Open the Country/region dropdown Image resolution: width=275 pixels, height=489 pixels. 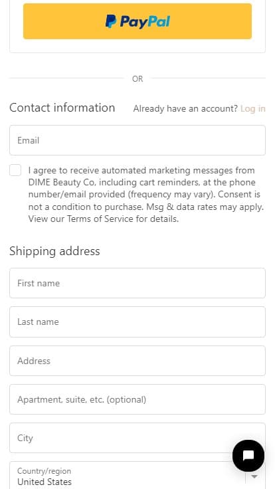click(x=137, y=475)
